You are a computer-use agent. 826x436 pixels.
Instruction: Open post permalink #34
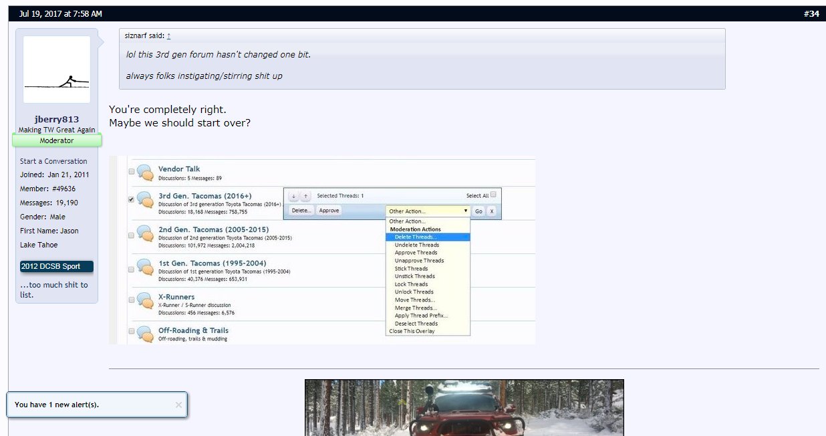pos(811,14)
